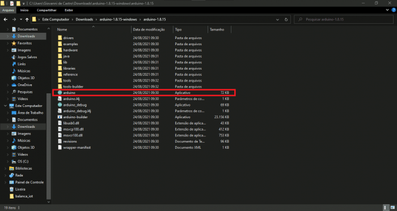This screenshot has width=397, height=211.
Task: Expand the Rede tree node
Action: (x=5, y=175)
